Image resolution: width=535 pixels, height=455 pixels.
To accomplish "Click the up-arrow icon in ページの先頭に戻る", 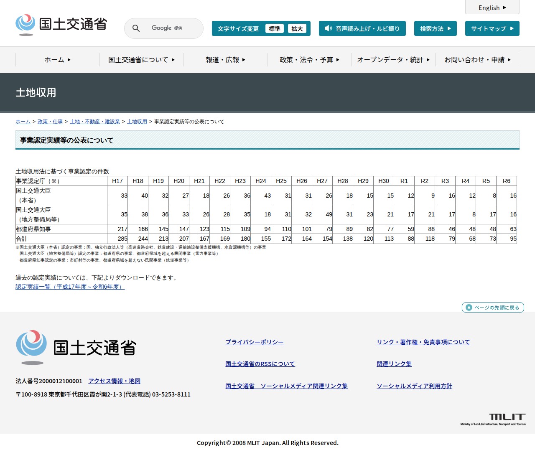I will coord(469,308).
